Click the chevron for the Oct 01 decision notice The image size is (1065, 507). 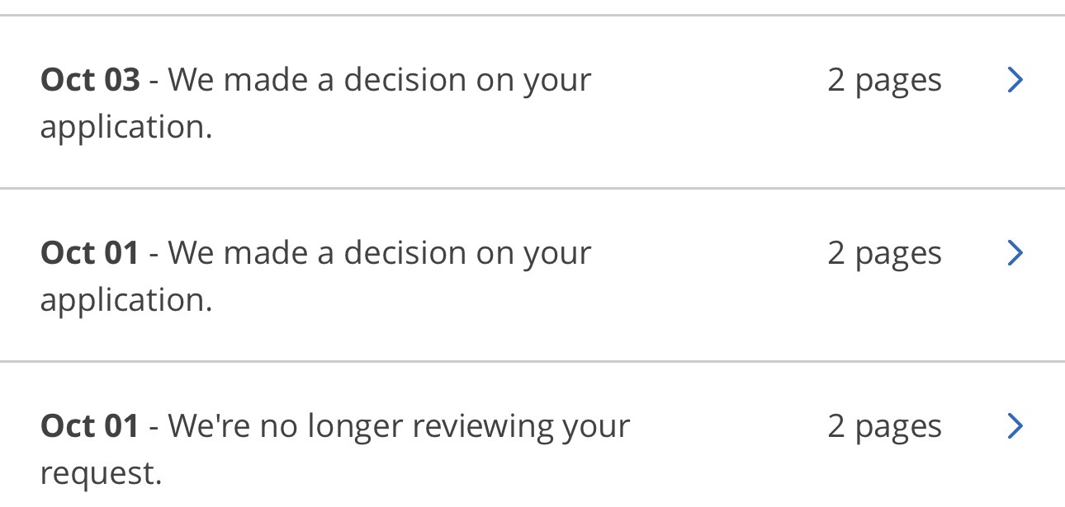click(1015, 253)
